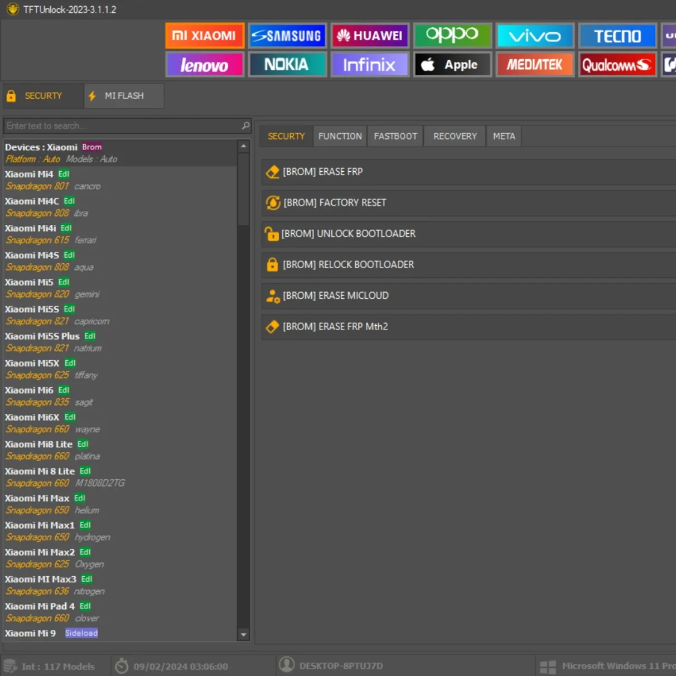Open the MI FLASH main tab
Screen dimensions: 676x676
pyautogui.click(x=124, y=96)
